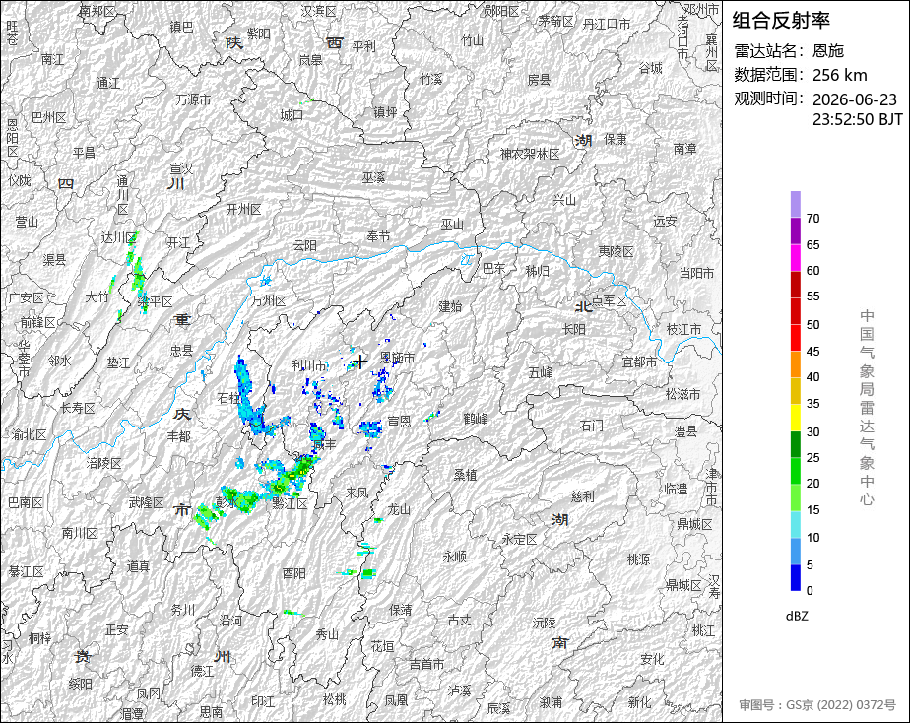Click the 涪陵区 map label
Screen dimensions: 910x723
point(104,463)
